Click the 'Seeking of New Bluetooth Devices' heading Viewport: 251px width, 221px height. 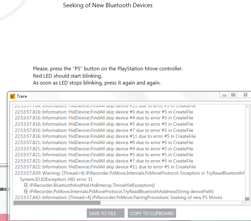[x=108, y=5]
